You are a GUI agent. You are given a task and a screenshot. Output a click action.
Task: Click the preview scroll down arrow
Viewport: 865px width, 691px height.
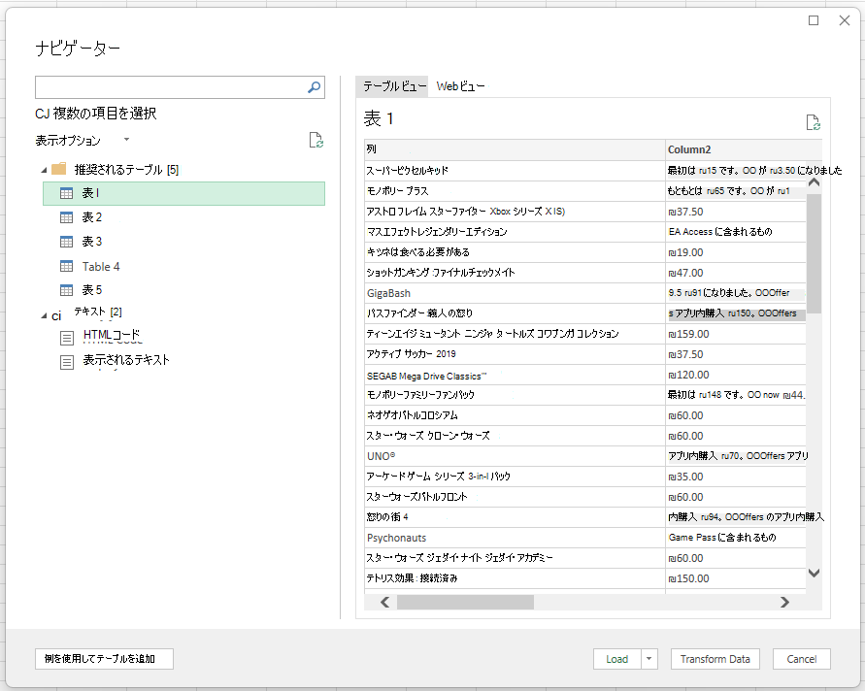click(x=814, y=573)
